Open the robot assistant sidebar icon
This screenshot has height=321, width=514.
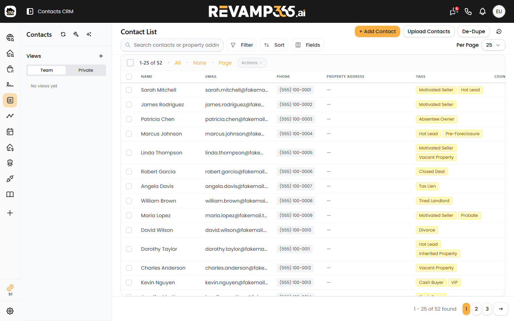tap(10, 163)
